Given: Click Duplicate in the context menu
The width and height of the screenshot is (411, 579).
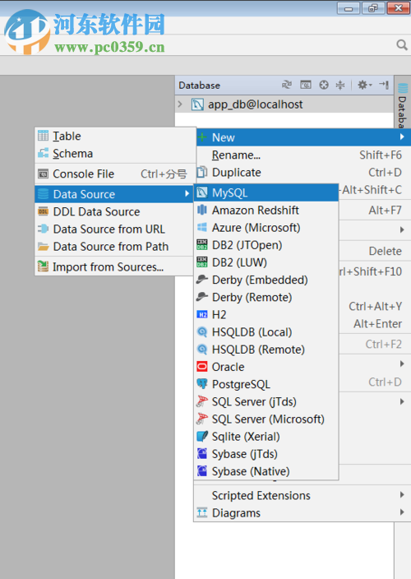Looking at the screenshot, I should [x=303, y=173].
